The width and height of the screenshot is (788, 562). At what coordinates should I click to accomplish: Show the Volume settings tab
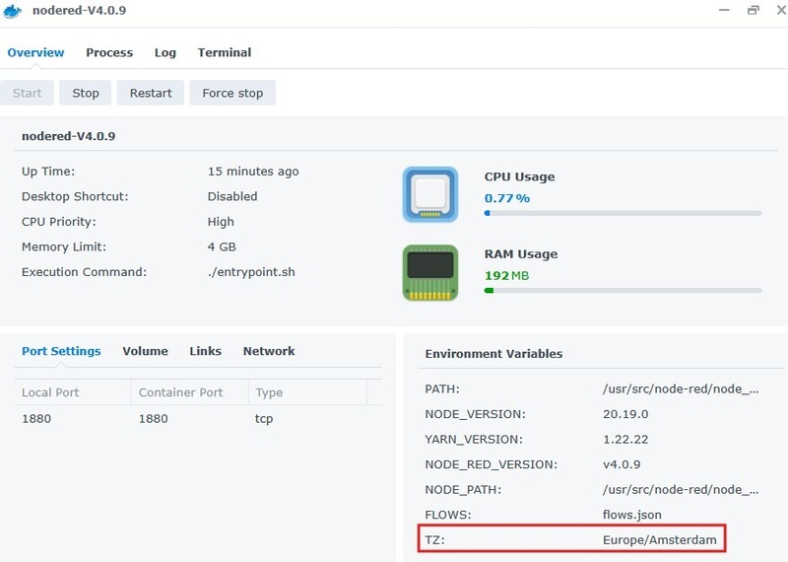(145, 351)
